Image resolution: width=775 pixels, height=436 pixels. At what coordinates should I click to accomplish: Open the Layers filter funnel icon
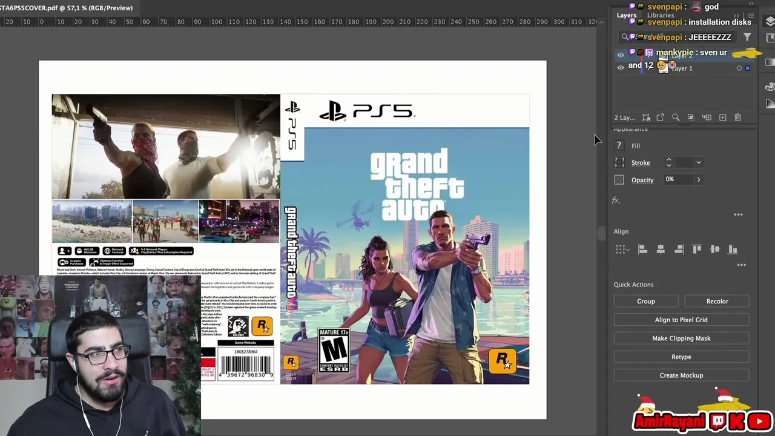747,37
